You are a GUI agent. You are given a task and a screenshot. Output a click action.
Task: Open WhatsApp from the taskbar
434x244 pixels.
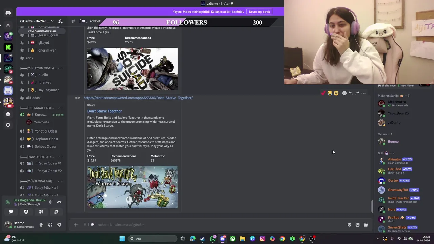tap(213, 239)
